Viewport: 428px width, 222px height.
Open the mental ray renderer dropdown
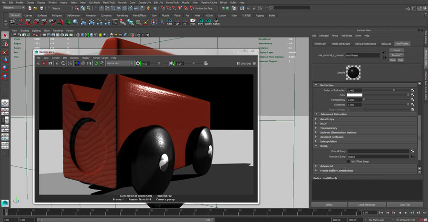(x=120, y=63)
